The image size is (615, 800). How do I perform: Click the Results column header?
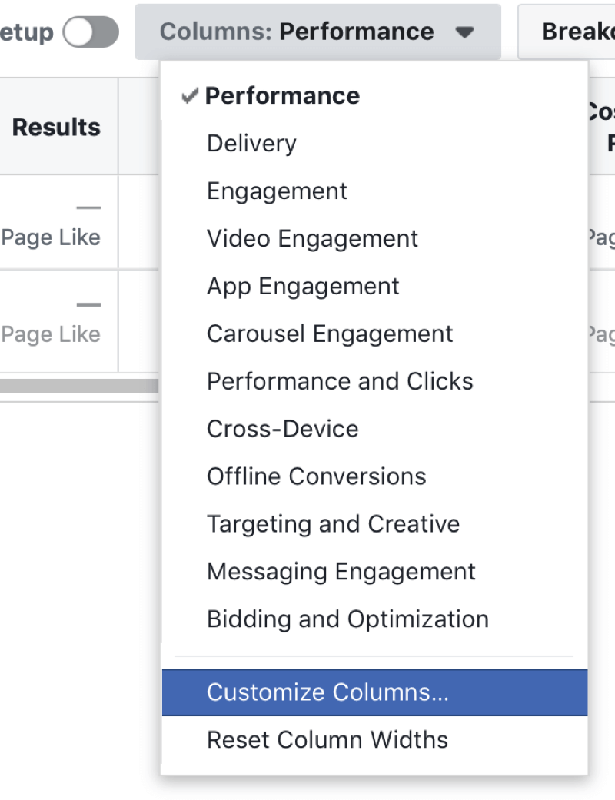pos(56,127)
